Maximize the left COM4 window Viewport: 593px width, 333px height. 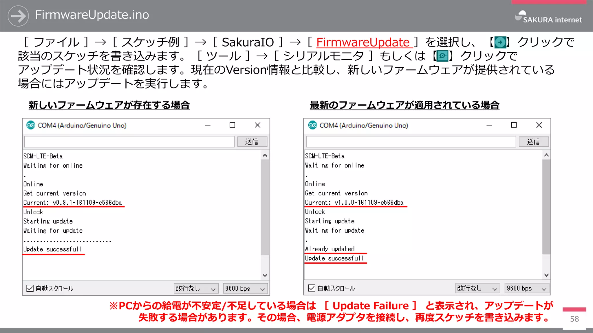pos(232,125)
